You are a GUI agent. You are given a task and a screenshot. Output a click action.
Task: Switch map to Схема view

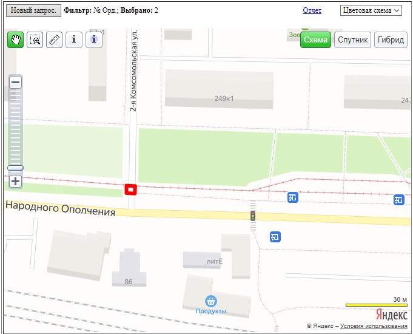pos(315,40)
